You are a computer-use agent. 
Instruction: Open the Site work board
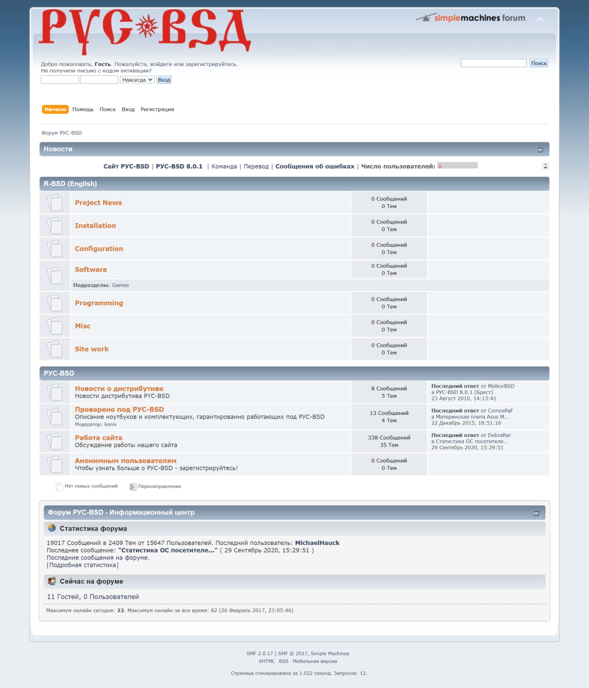coord(91,349)
